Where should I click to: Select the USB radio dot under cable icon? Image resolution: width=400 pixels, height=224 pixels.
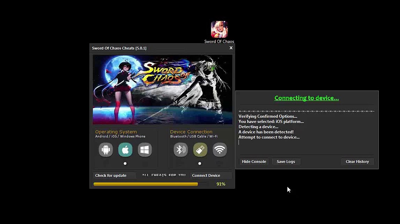[x=200, y=163]
